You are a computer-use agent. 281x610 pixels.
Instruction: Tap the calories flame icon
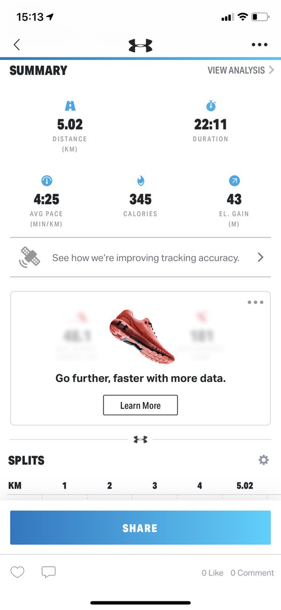[x=140, y=180]
